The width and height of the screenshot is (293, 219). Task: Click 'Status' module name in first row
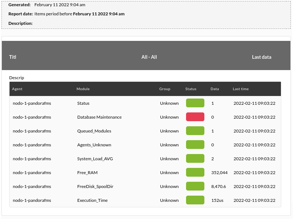point(84,103)
